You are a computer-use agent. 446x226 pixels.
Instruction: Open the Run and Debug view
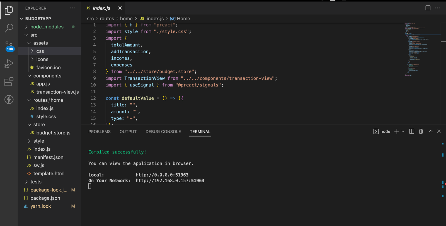click(9, 64)
